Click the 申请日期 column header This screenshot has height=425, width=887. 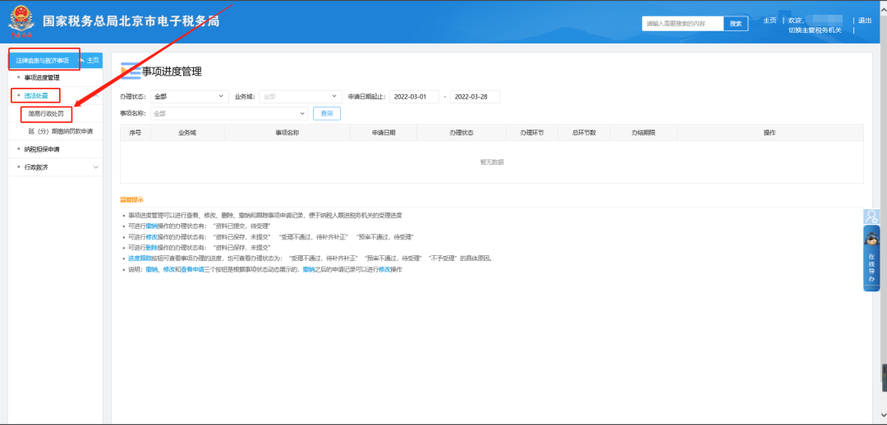coord(384,132)
